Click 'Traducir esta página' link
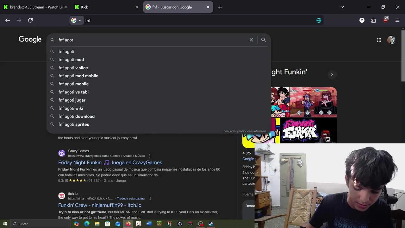 click(x=131, y=199)
